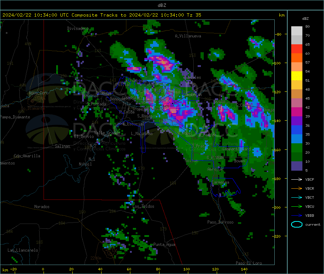
Task: Click the -80 km tick on right axis
Action: (x=278, y=34)
